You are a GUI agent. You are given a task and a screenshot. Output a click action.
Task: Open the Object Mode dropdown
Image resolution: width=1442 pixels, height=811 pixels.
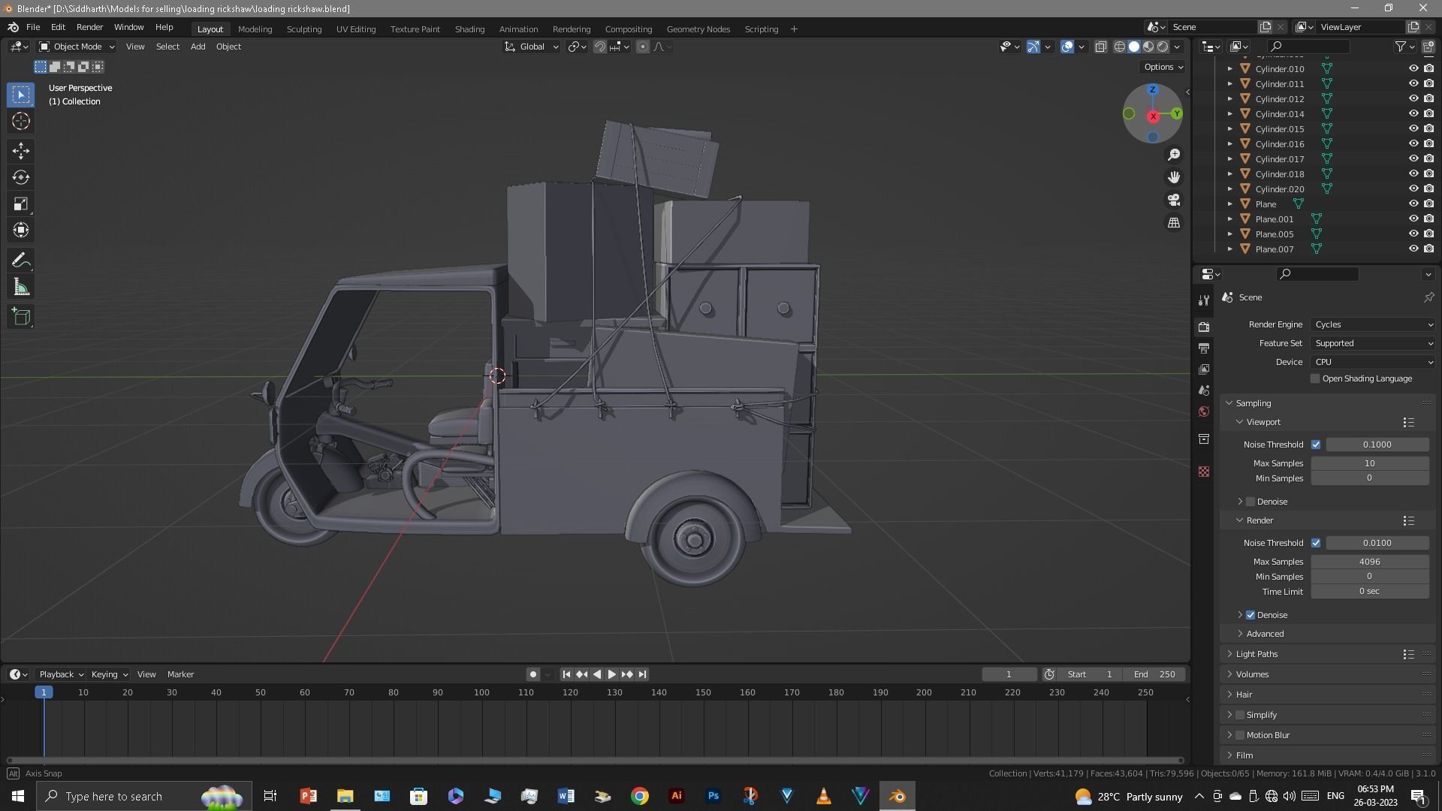[x=77, y=47]
